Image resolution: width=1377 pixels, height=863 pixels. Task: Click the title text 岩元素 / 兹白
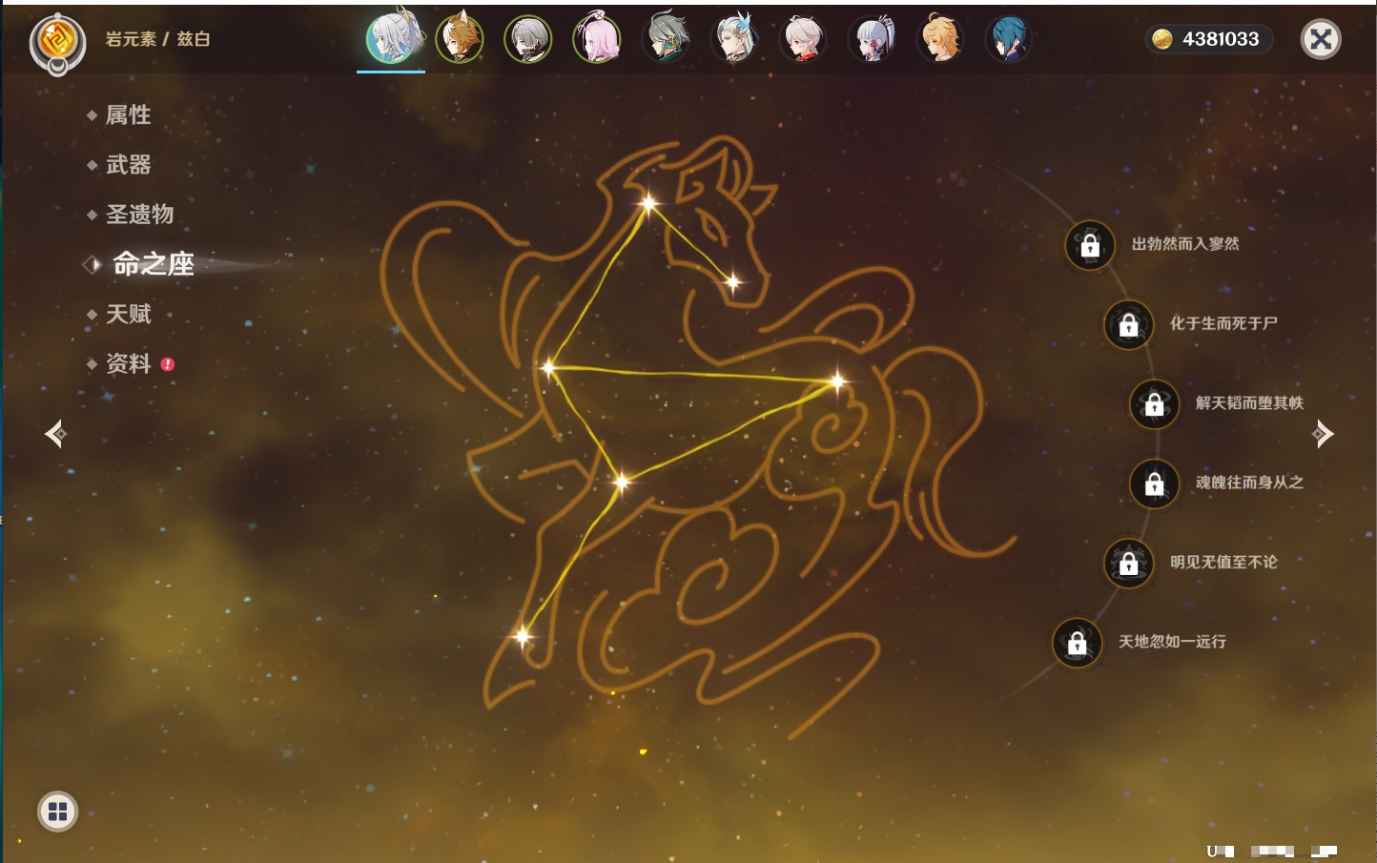(x=157, y=39)
